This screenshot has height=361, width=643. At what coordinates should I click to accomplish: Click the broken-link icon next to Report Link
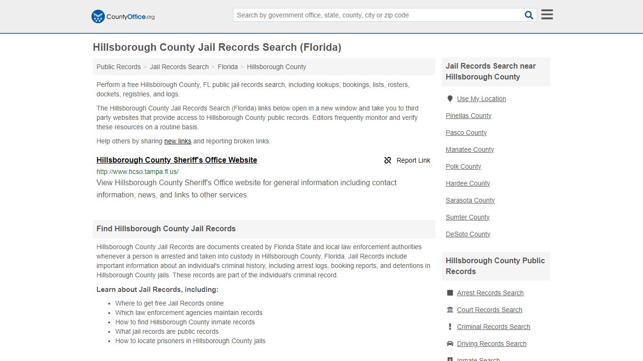[x=387, y=160]
